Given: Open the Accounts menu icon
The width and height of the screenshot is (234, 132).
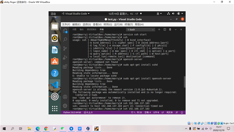Looking at the screenshot, I should click(x=65, y=97).
